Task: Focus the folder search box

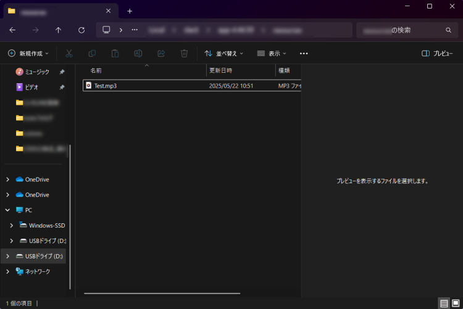Action: 407,30
